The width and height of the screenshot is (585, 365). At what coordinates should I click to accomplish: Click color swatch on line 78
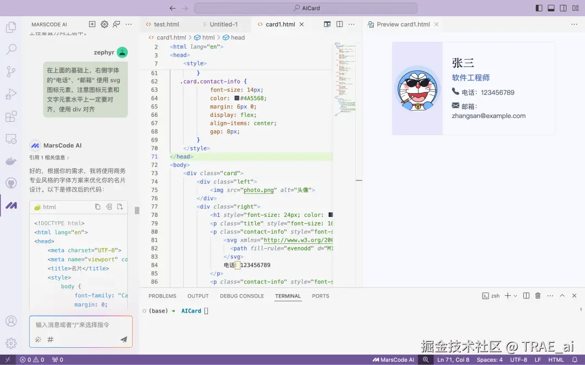click(x=330, y=215)
